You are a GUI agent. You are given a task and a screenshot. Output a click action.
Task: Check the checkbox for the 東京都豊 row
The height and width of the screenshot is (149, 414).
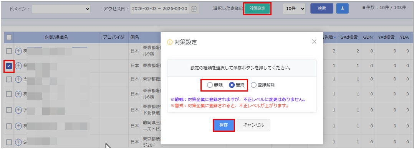[x=9, y=79]
